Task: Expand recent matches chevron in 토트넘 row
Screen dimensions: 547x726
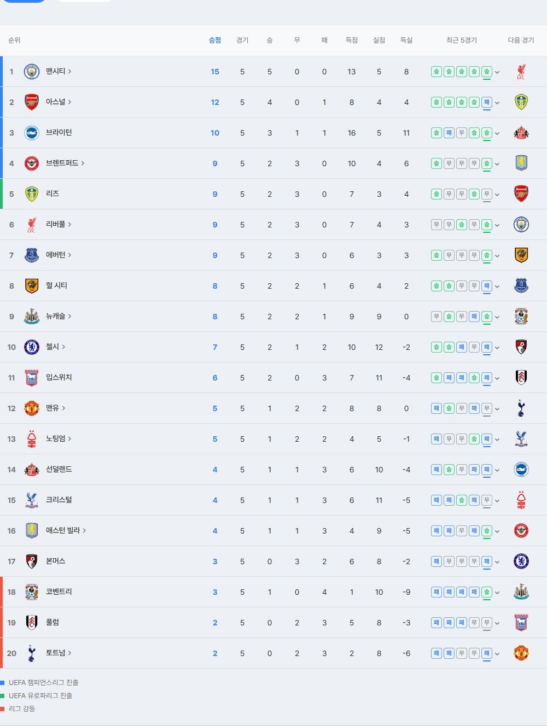Action: [497, 654]
